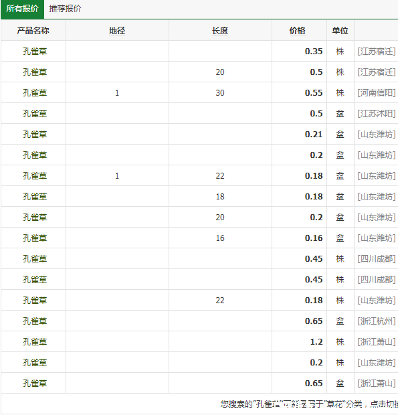
Task: Click length value 16 cell
Action: (220, 238)
